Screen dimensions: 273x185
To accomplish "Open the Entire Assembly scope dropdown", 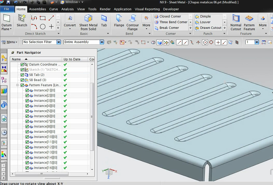I will click(x=102, y=42).
